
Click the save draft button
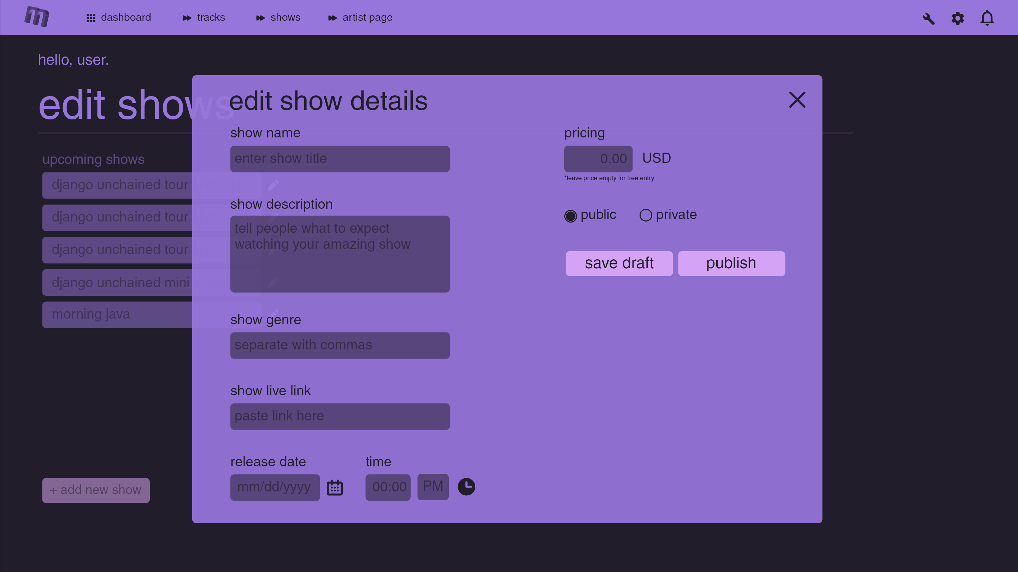coord(619,264)
